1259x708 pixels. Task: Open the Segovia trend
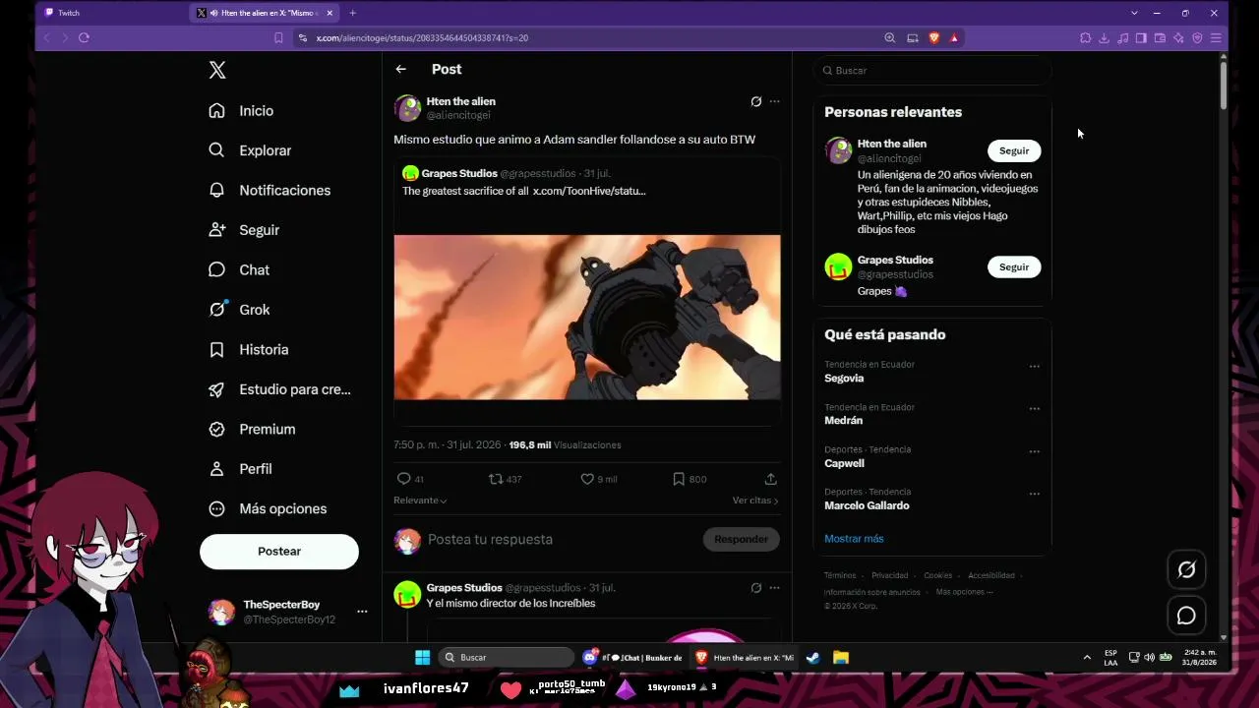[x=844, y=379]
